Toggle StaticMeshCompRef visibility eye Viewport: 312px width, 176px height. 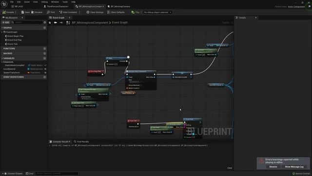pyautogui.click(x=45, y=65)
